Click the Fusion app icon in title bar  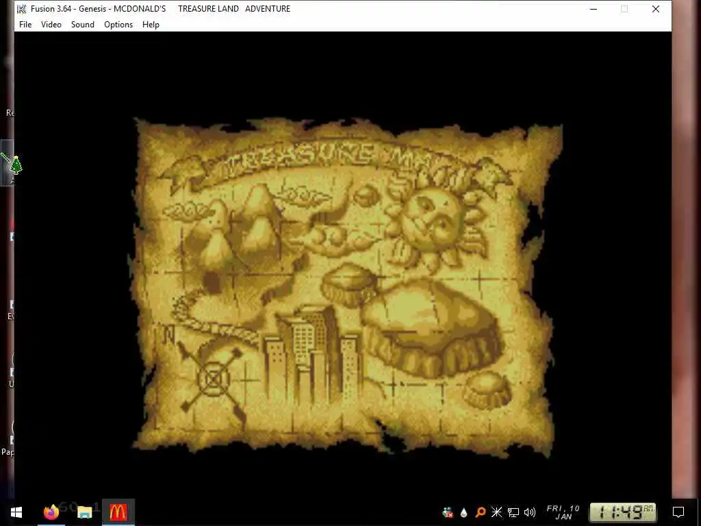pos(21,9)
